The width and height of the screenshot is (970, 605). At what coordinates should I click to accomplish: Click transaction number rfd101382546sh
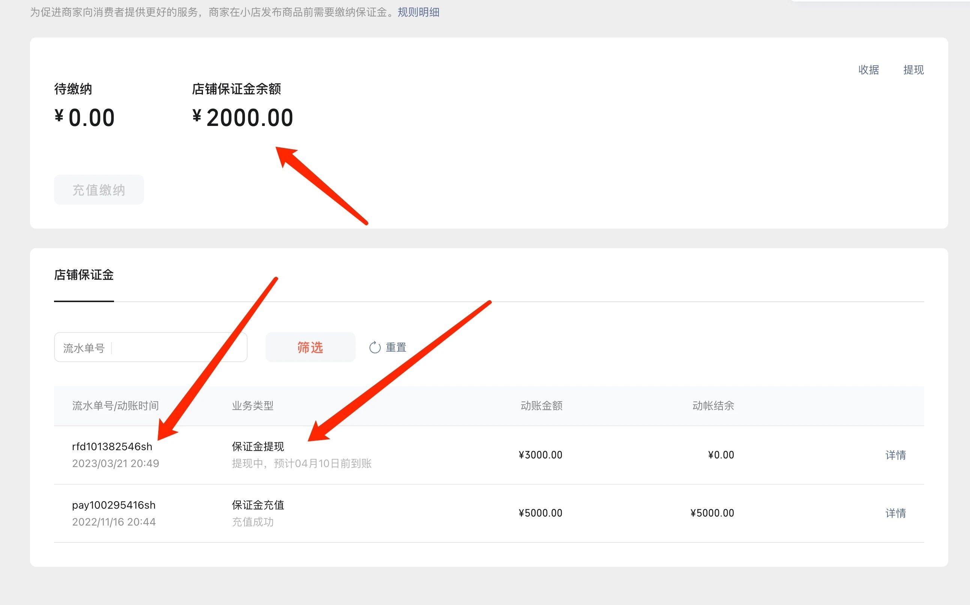112,446
